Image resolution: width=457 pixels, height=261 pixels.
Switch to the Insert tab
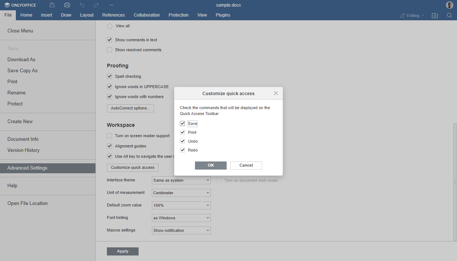[46, 15]
